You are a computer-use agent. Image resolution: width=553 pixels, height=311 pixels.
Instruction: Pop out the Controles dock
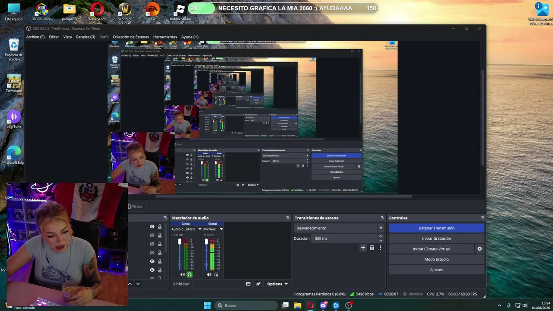[x=483, y=218]
